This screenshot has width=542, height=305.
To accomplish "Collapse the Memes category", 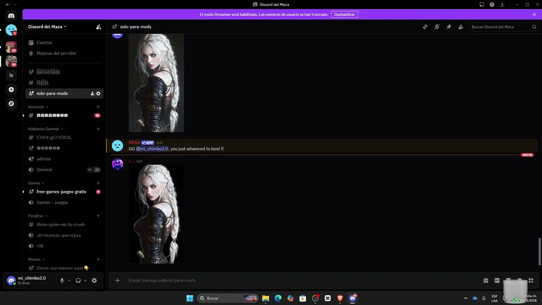I will [36, 259].
